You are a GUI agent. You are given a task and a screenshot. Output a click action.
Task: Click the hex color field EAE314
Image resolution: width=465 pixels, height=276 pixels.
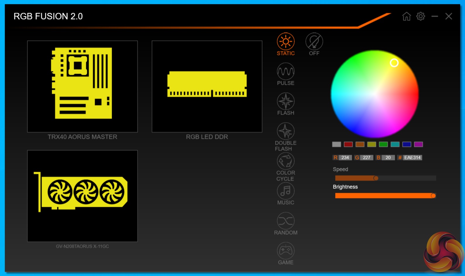point(412,158)
